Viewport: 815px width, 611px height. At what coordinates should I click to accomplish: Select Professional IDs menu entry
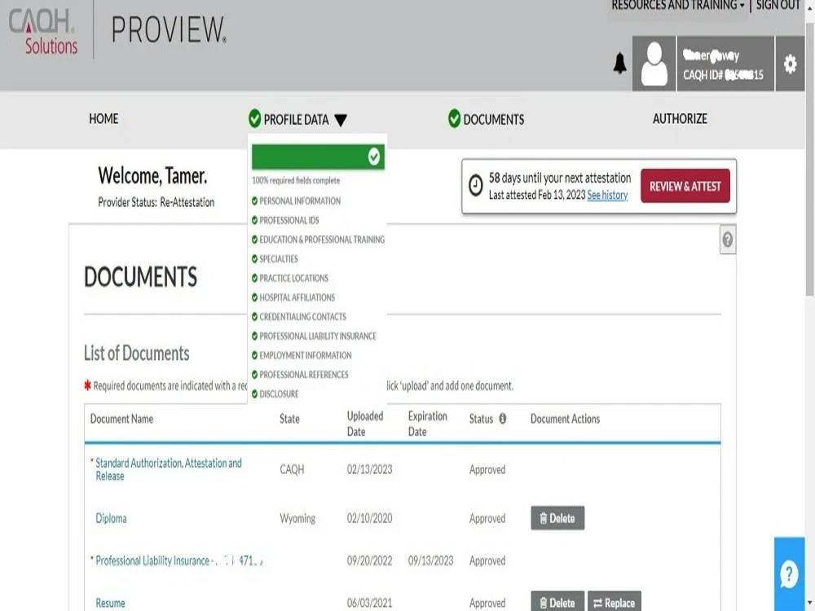coord(289,220)
